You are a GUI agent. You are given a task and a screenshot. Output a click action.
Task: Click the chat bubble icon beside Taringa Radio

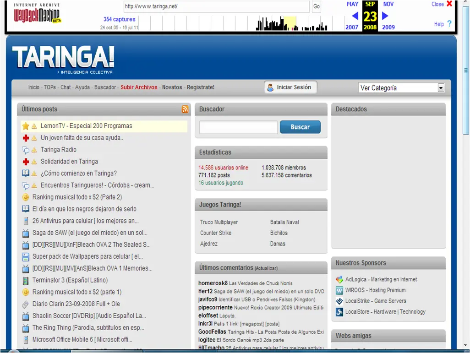tap(26, 150)
